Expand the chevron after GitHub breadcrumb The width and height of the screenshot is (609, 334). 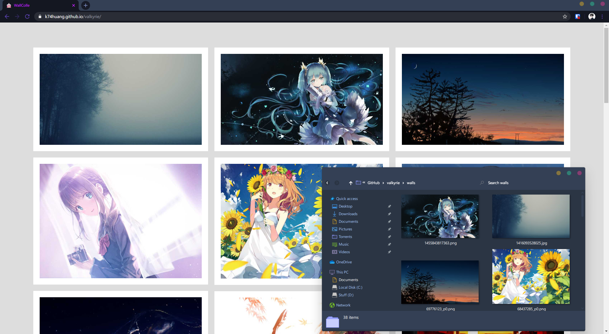(383, 183)
